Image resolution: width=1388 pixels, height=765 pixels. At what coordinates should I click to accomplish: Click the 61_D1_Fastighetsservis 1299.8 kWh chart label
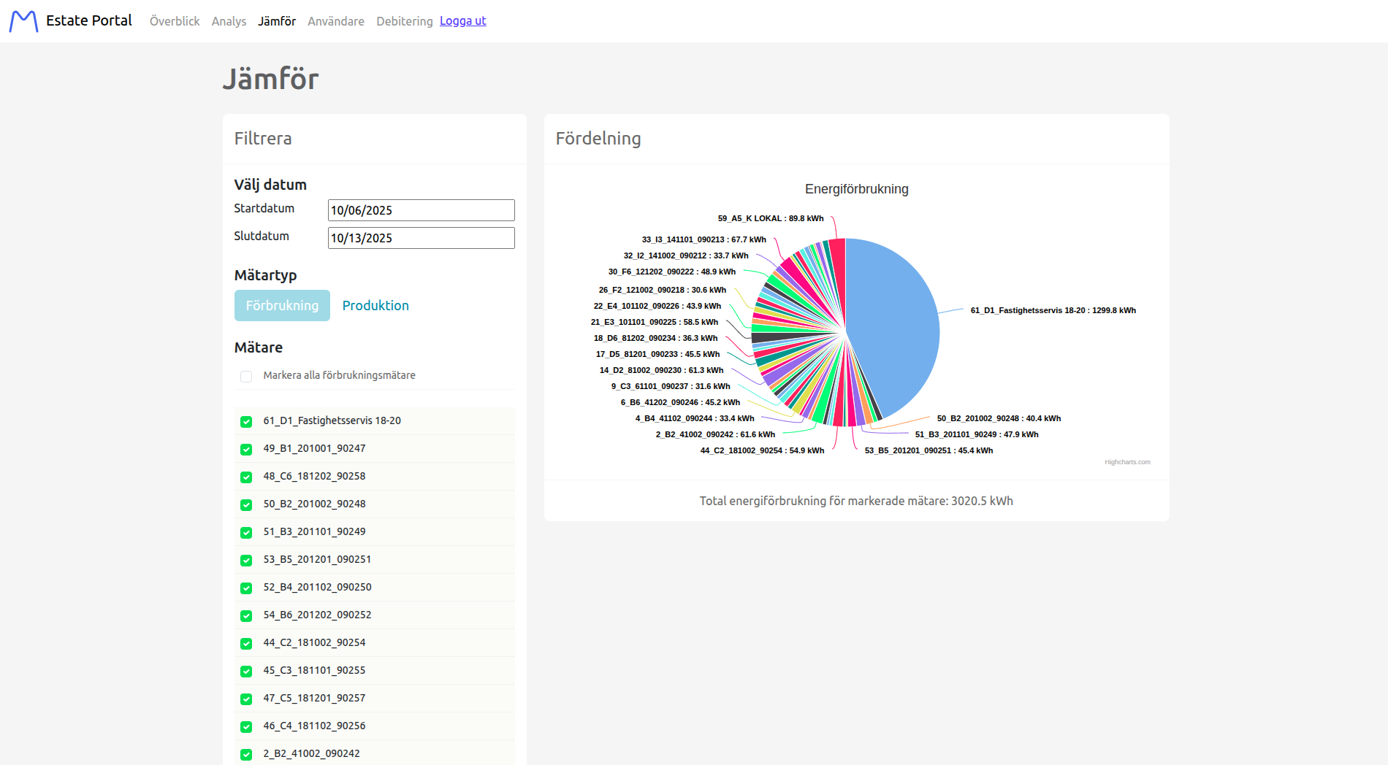[1053, 310]
